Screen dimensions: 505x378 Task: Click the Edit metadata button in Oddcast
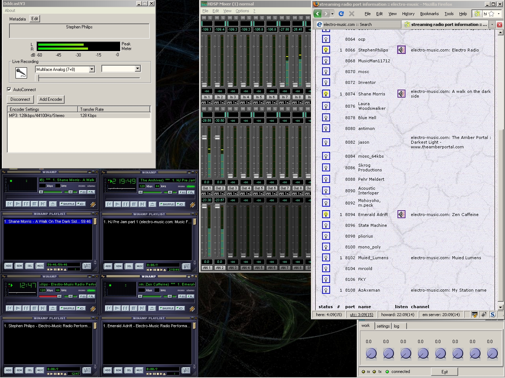pyautogui.click(x=35, y=19)
